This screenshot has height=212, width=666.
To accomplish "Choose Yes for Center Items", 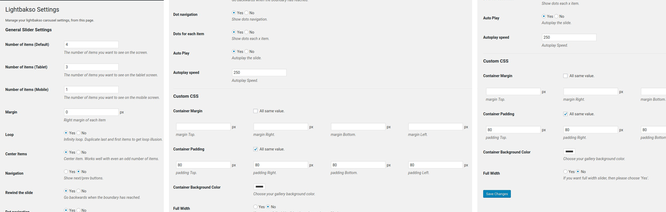I will coord(66,153).
